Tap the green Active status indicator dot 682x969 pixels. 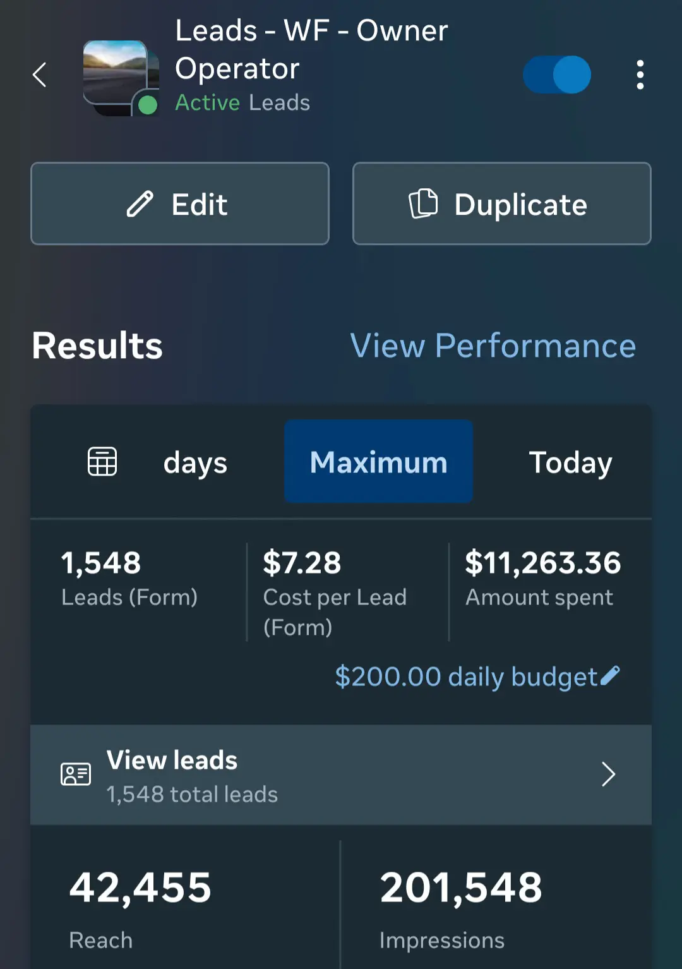click(148, 104)
